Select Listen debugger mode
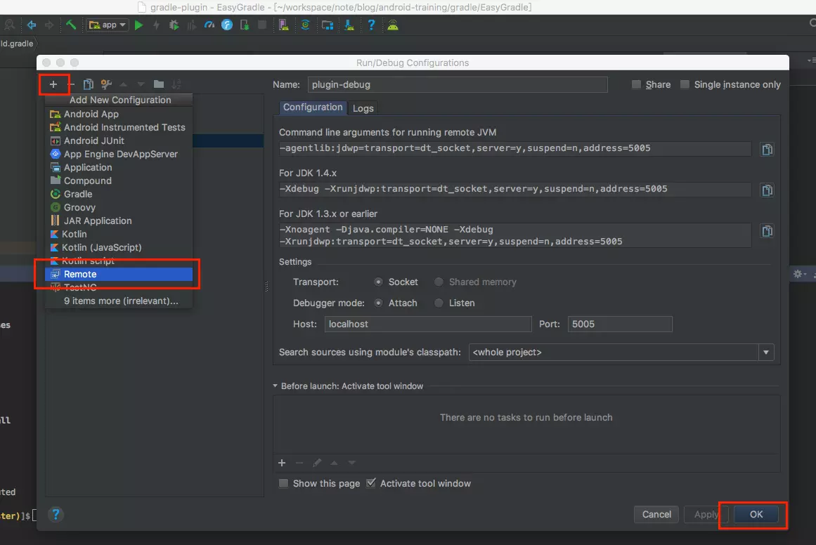The width and height of the screenshot is (816, 545). click(439, 303)
